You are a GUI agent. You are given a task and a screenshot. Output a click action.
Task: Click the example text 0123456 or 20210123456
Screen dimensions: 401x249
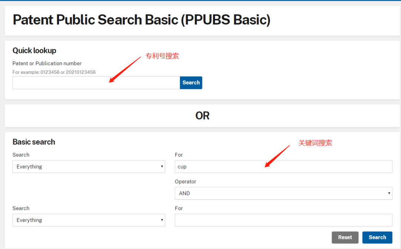coord(54,72)
